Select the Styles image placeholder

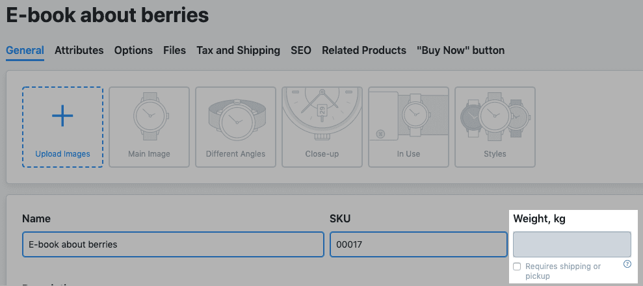pos(495,127)
